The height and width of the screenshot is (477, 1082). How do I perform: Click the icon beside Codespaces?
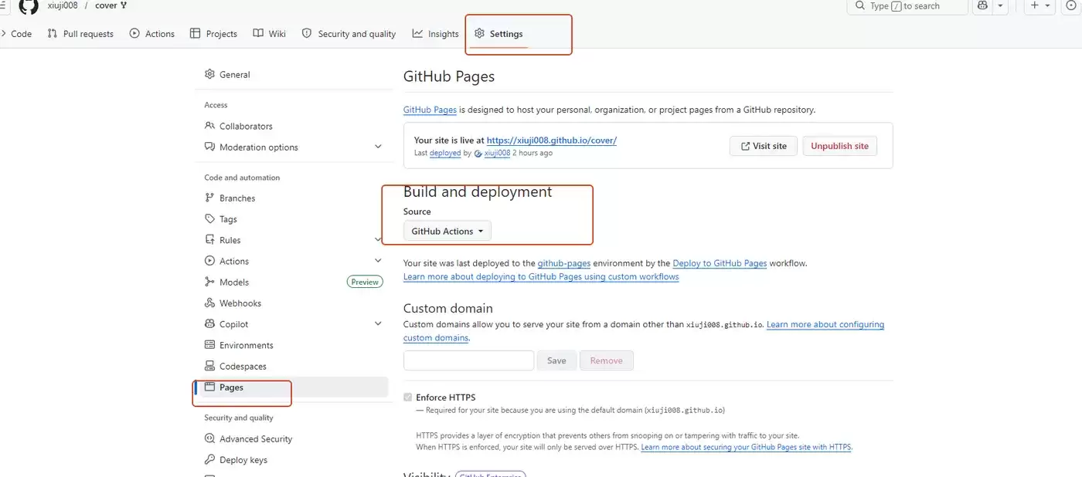pos(209,366)
